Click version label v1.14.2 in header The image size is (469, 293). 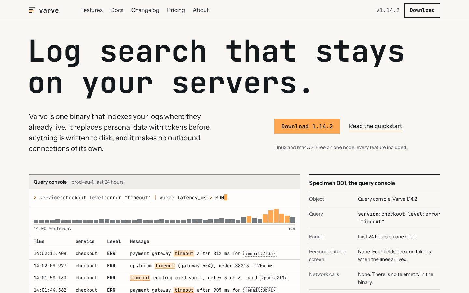tap(388, 10)
